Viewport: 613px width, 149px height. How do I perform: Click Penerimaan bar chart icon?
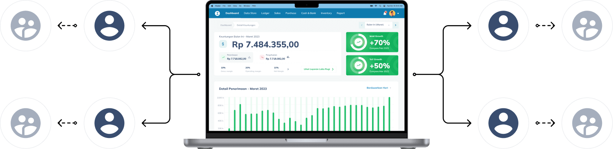[250, 57]
